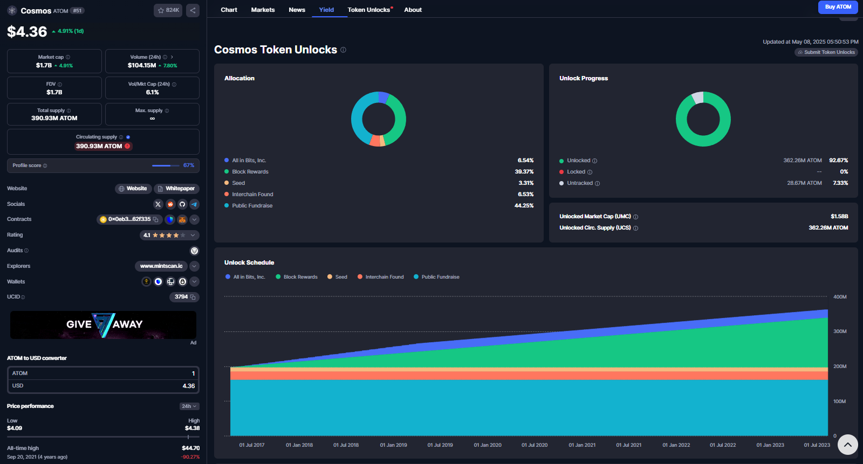Screen dimensions: 863x464
Task: Click the Public Fundraise allocation color dot
Action: point(227,206)
